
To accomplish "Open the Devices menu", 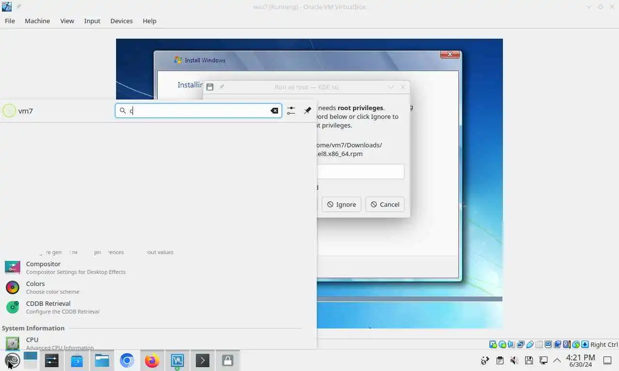I will tap(121, 21).
